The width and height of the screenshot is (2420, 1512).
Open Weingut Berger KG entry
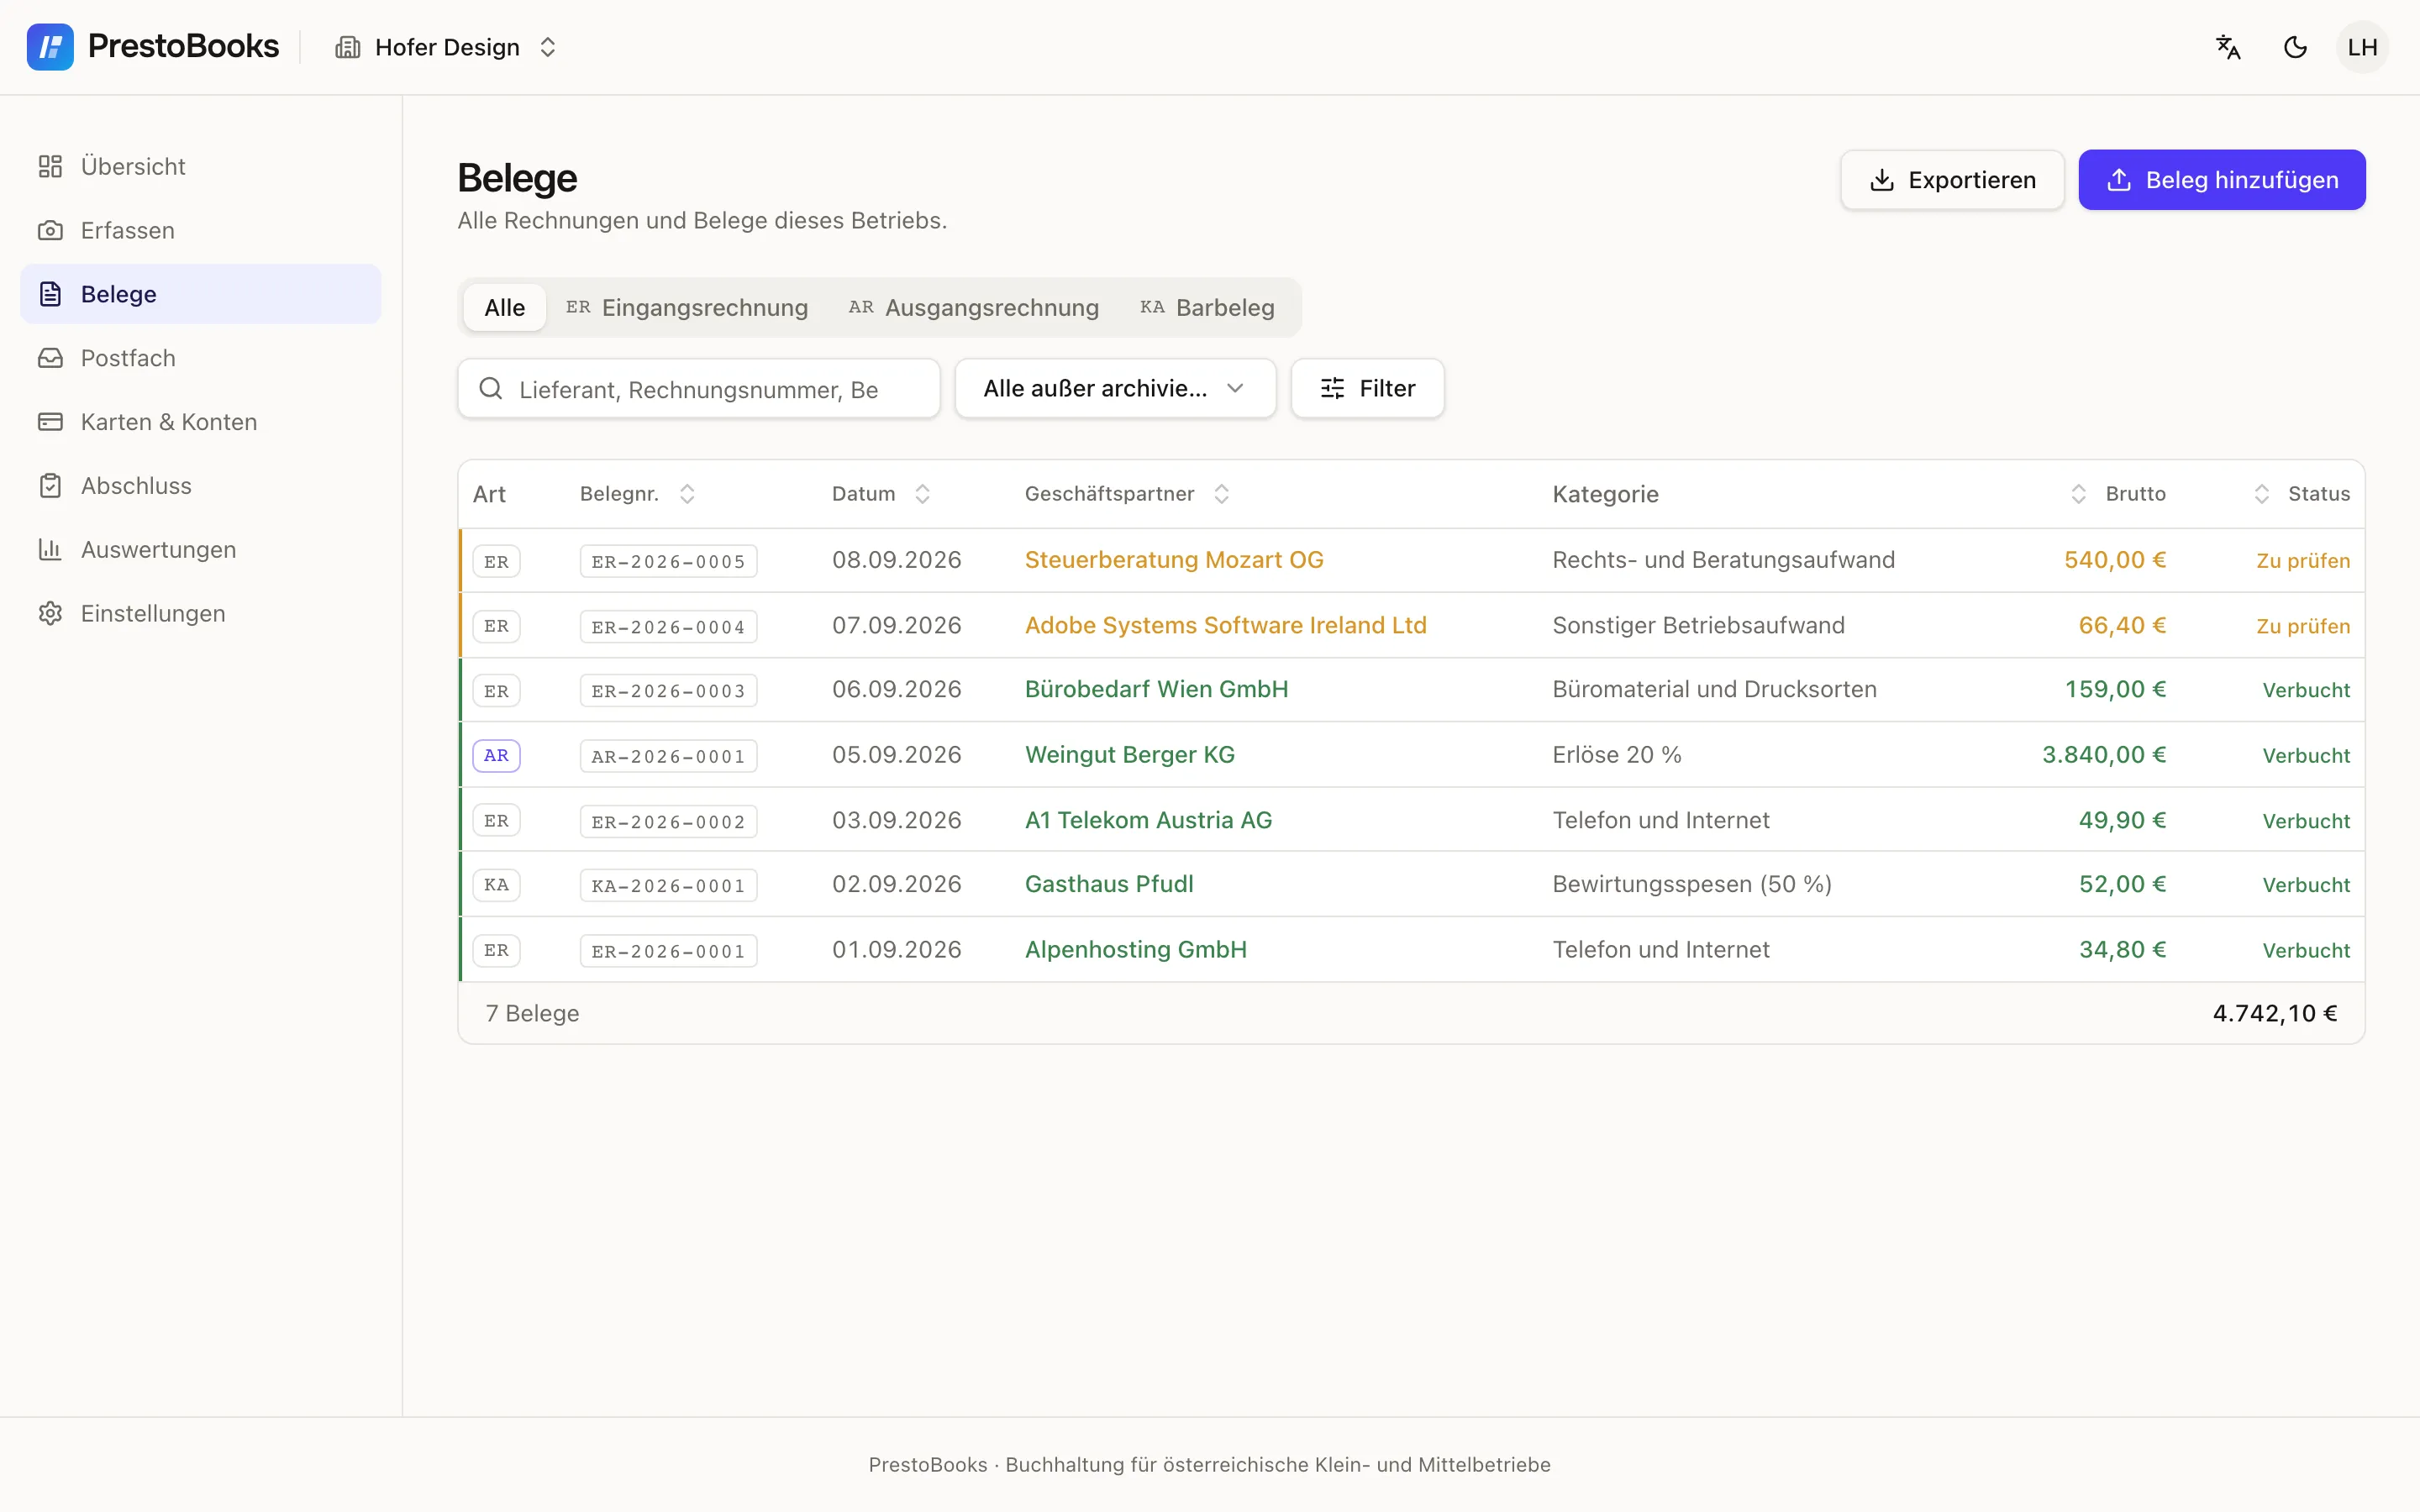(x=1130, y=755)
